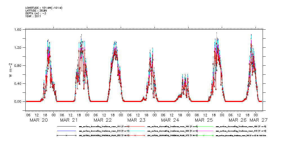Click the MAR 23 date label
This screenshot has width=284, height=142.
[x=138, y=120]
